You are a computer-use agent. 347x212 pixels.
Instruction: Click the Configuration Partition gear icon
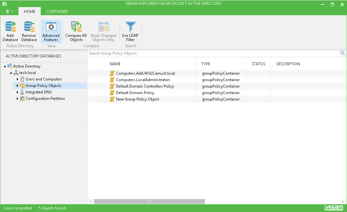[x=22, y=99]
